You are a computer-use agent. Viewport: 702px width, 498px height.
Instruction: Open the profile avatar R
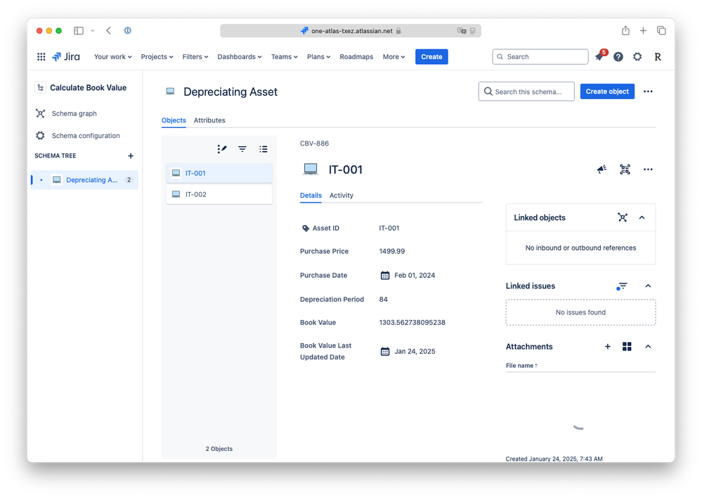coord(657,56)
